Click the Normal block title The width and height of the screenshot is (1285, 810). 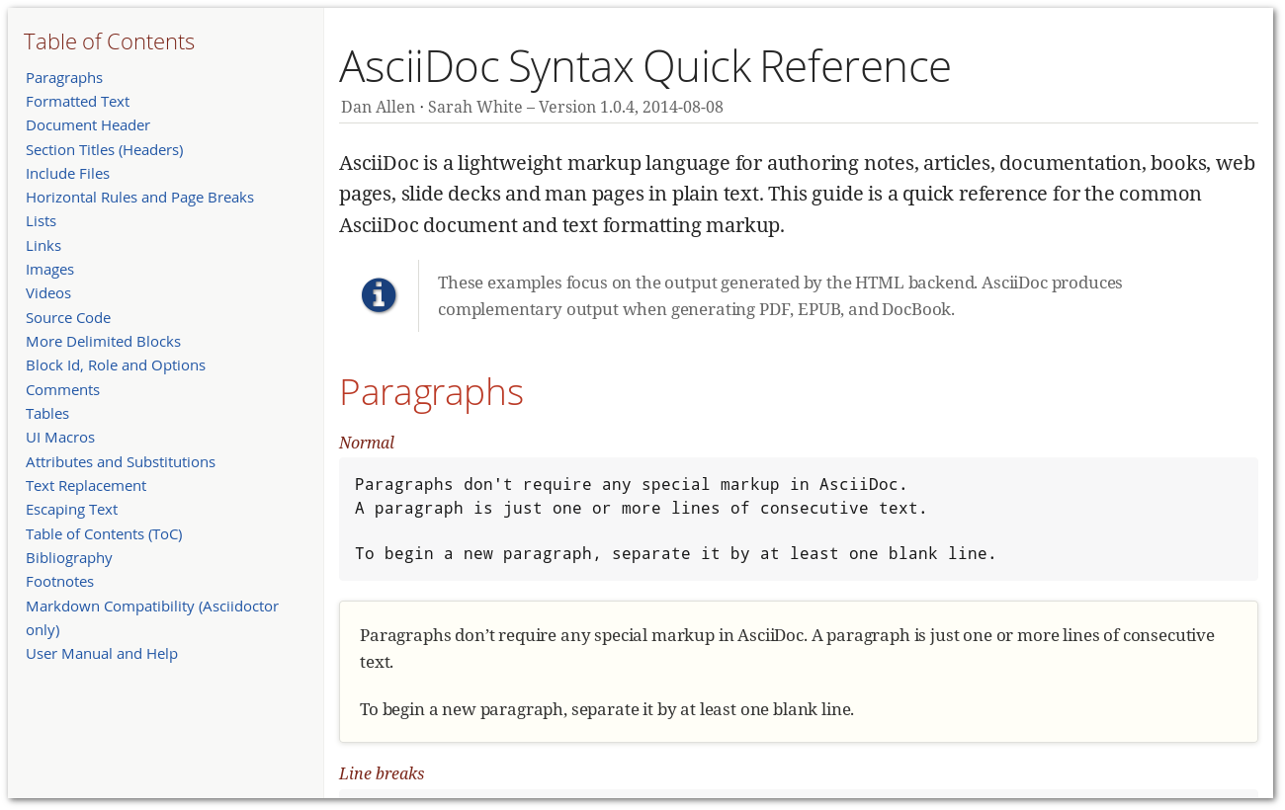[367, 443]
